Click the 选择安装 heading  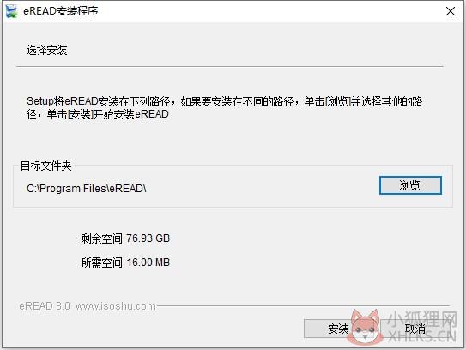coord(46,50)
